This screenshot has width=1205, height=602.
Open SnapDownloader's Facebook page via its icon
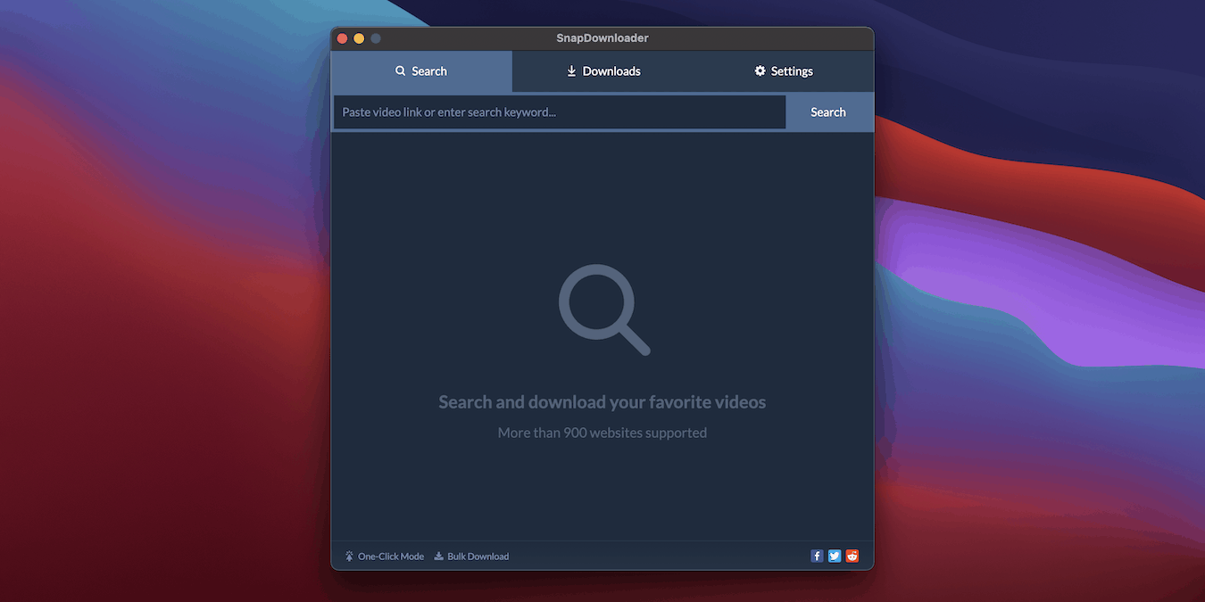point(817,556)
